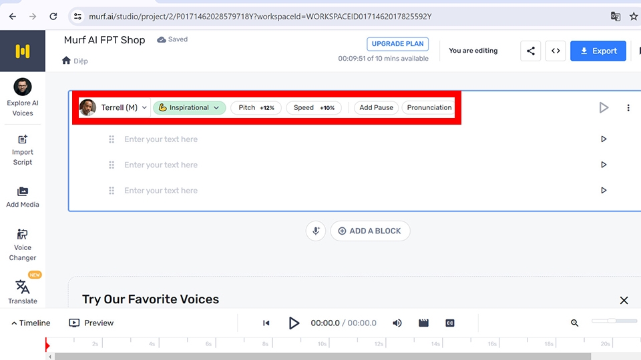The image size is (641, 360).
Task: Click the volume speaker icon
Action: point(397,323)
